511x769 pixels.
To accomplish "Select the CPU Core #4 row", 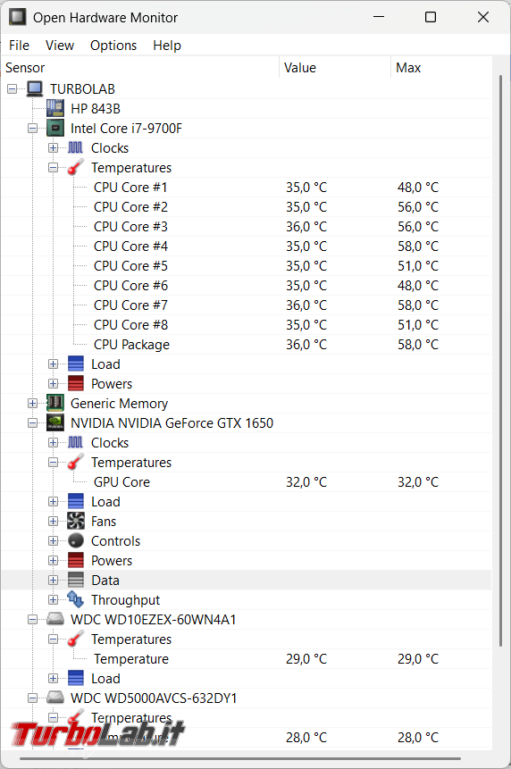I will tap(247, 247).
